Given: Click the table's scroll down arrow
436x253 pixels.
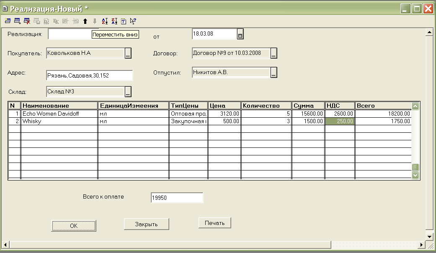Looking at the screenshot, I should tap(415, 176).
